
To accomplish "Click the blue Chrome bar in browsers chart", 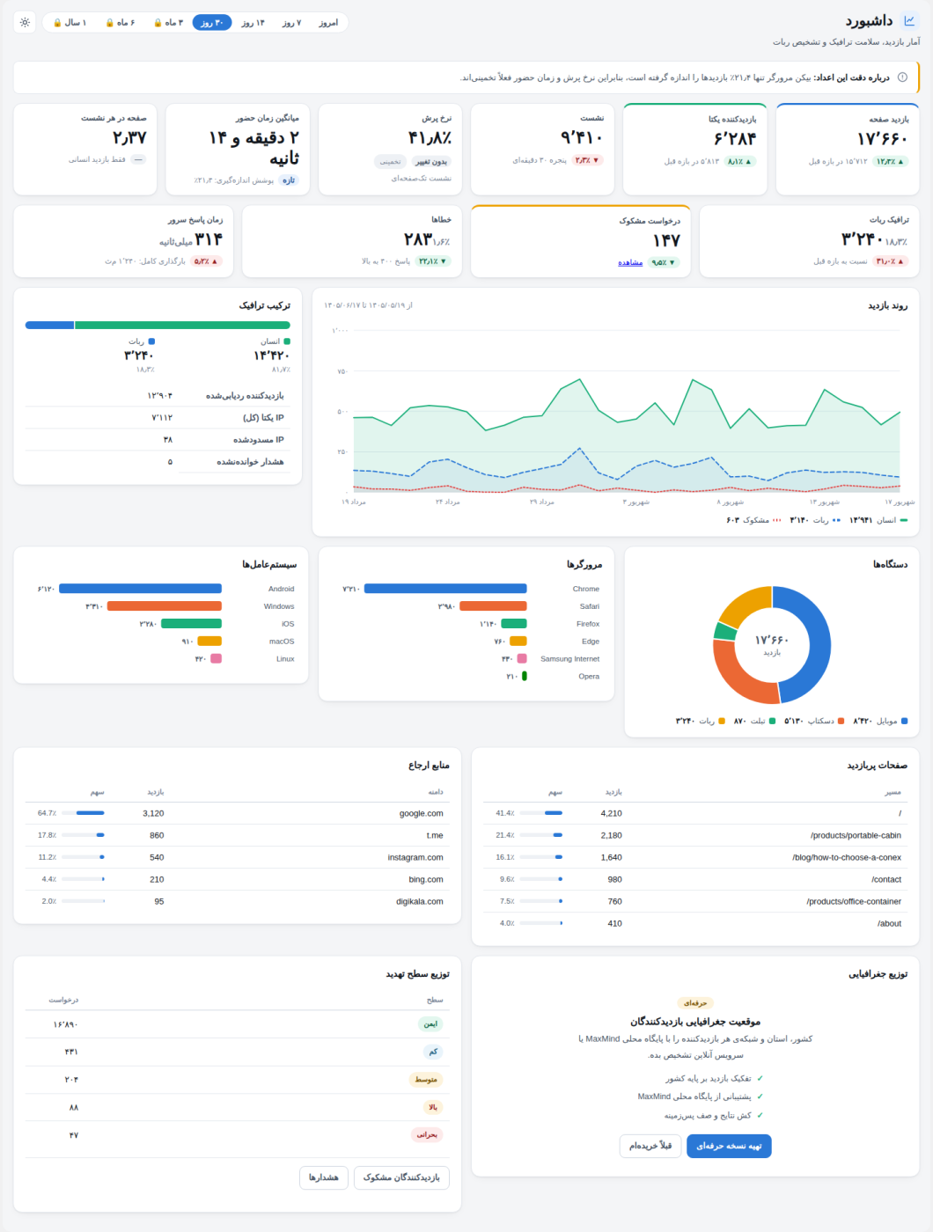I will tap(445, 589).
